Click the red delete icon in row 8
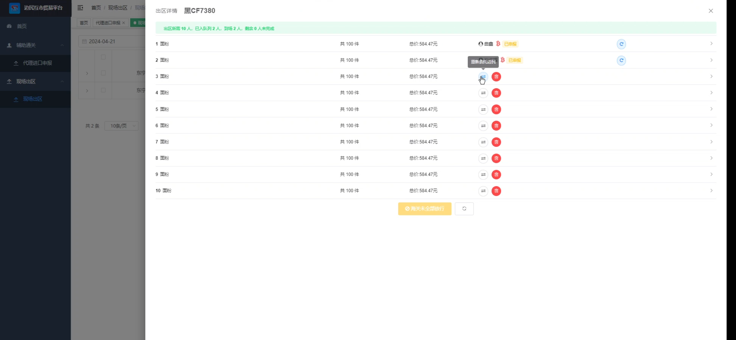 pyautogui.click(x=496, y=158)
